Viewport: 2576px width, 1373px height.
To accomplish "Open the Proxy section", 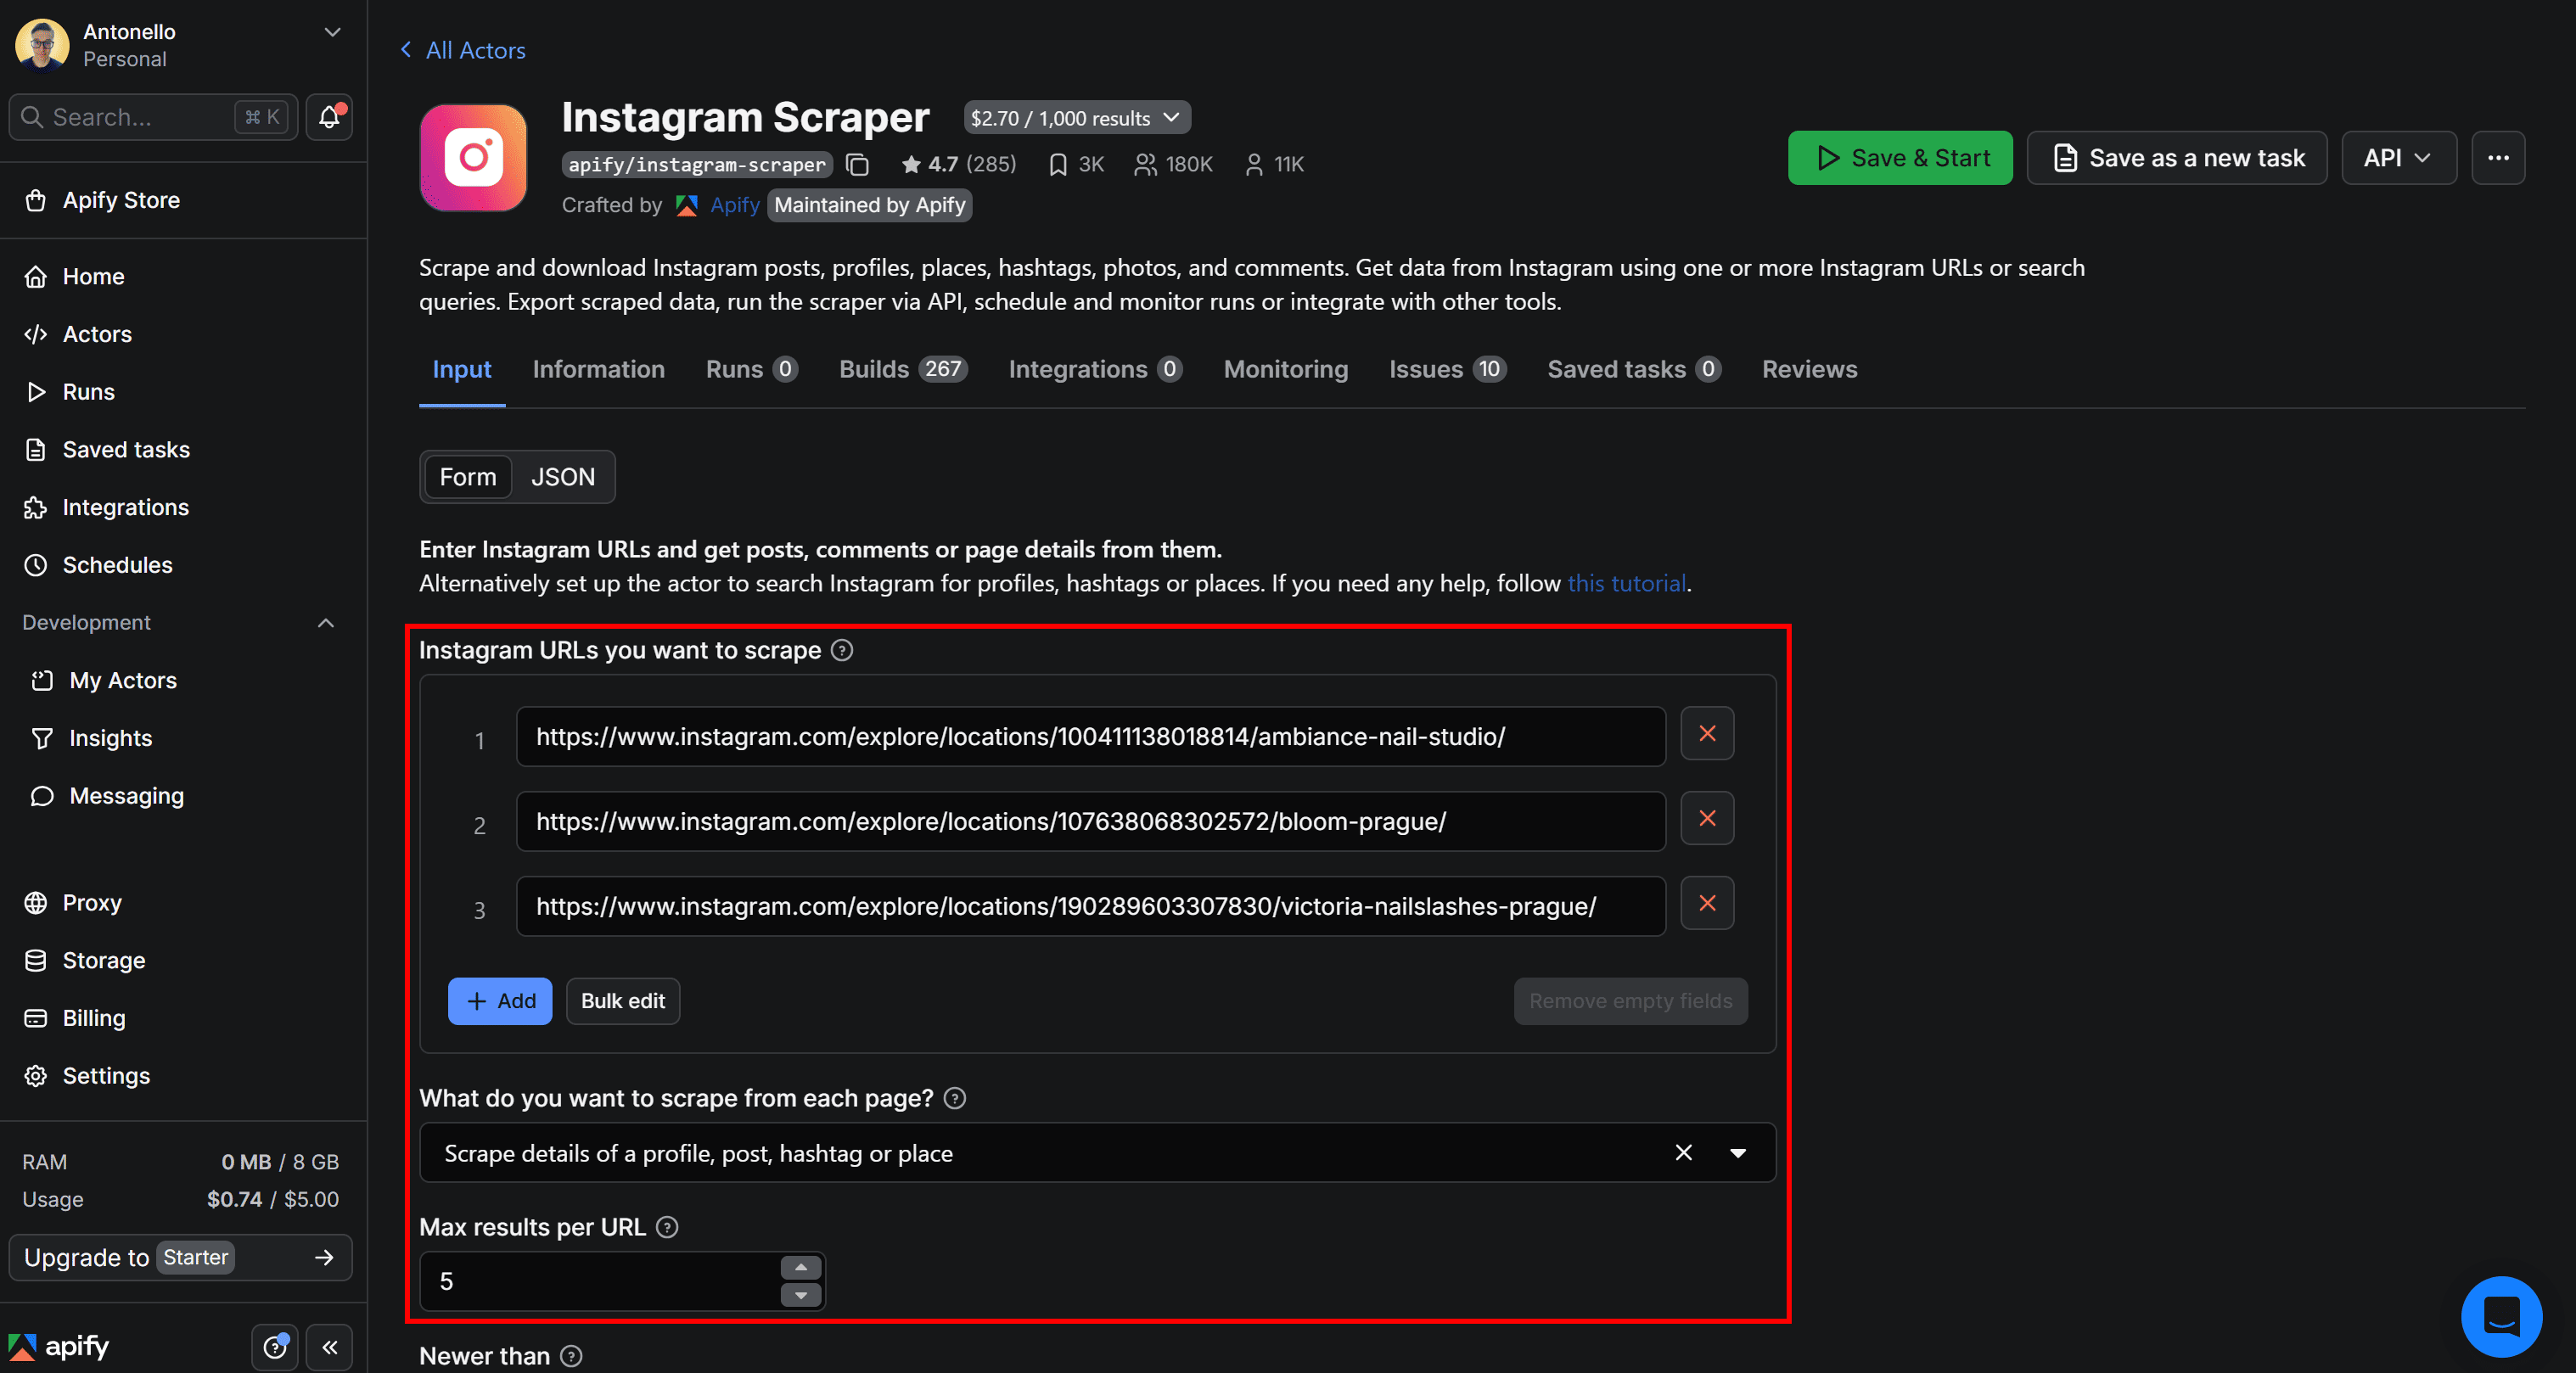I will pyautogui.click(x=93, y=902).
